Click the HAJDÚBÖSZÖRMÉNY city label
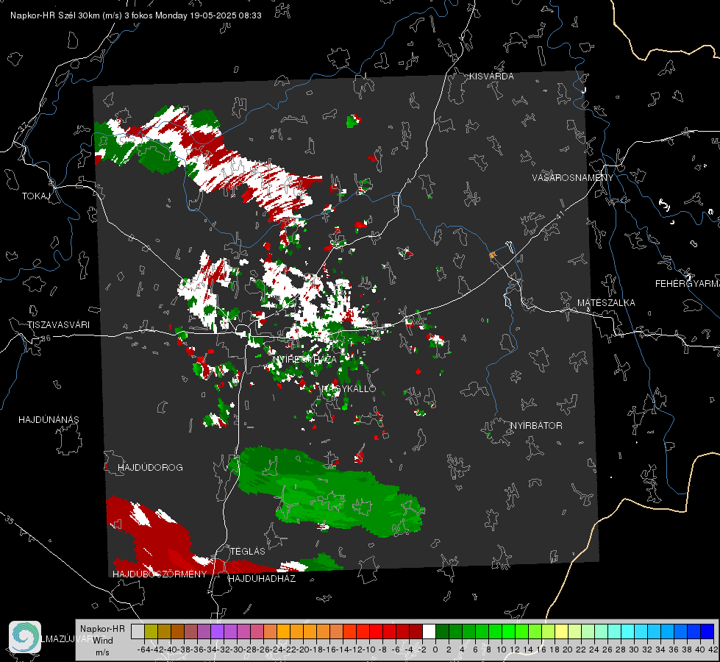The height and width of the screenshot is (662, 720). click(x=160, y=574)
